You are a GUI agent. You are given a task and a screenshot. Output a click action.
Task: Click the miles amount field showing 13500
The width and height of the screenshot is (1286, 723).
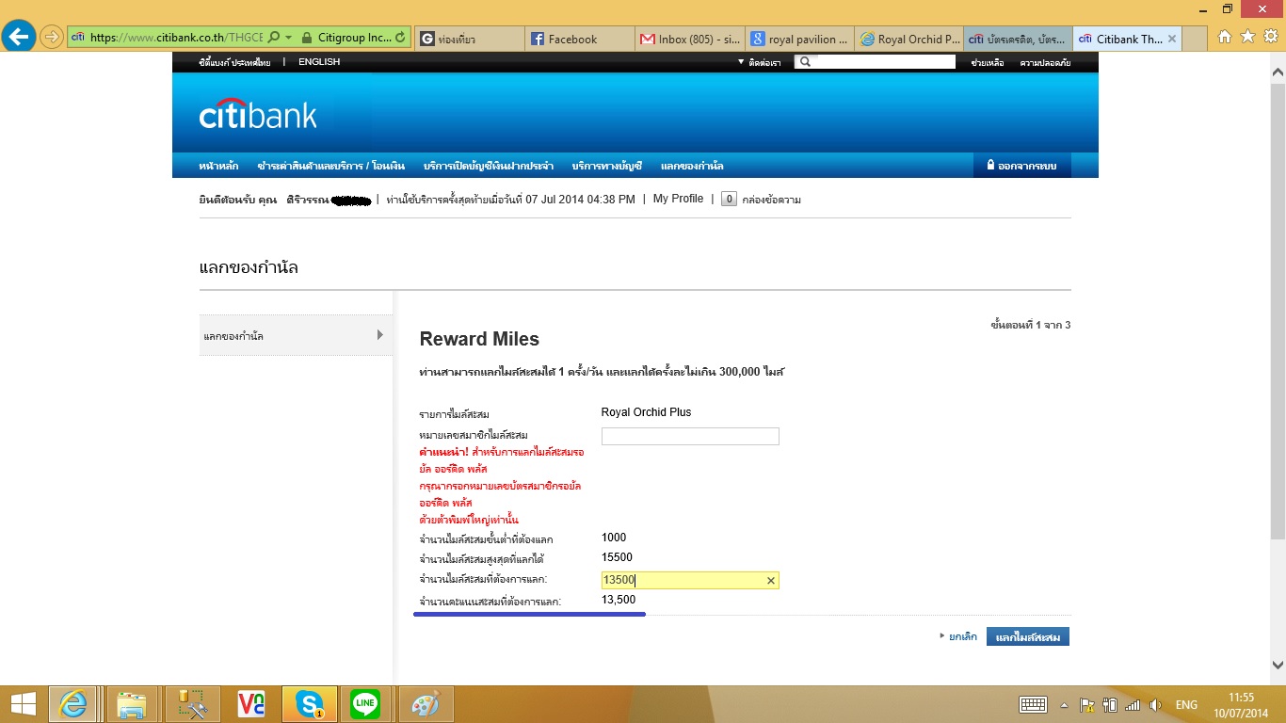tap(690, 581)
